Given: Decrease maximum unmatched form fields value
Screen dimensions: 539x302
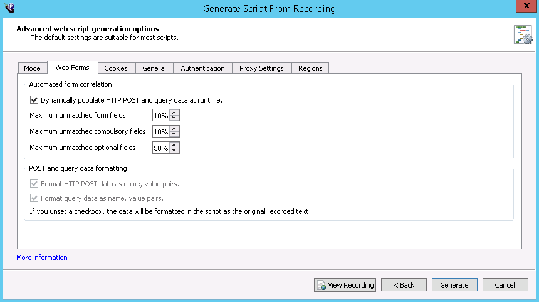Looking at the screenshot, I should point(174,118).
